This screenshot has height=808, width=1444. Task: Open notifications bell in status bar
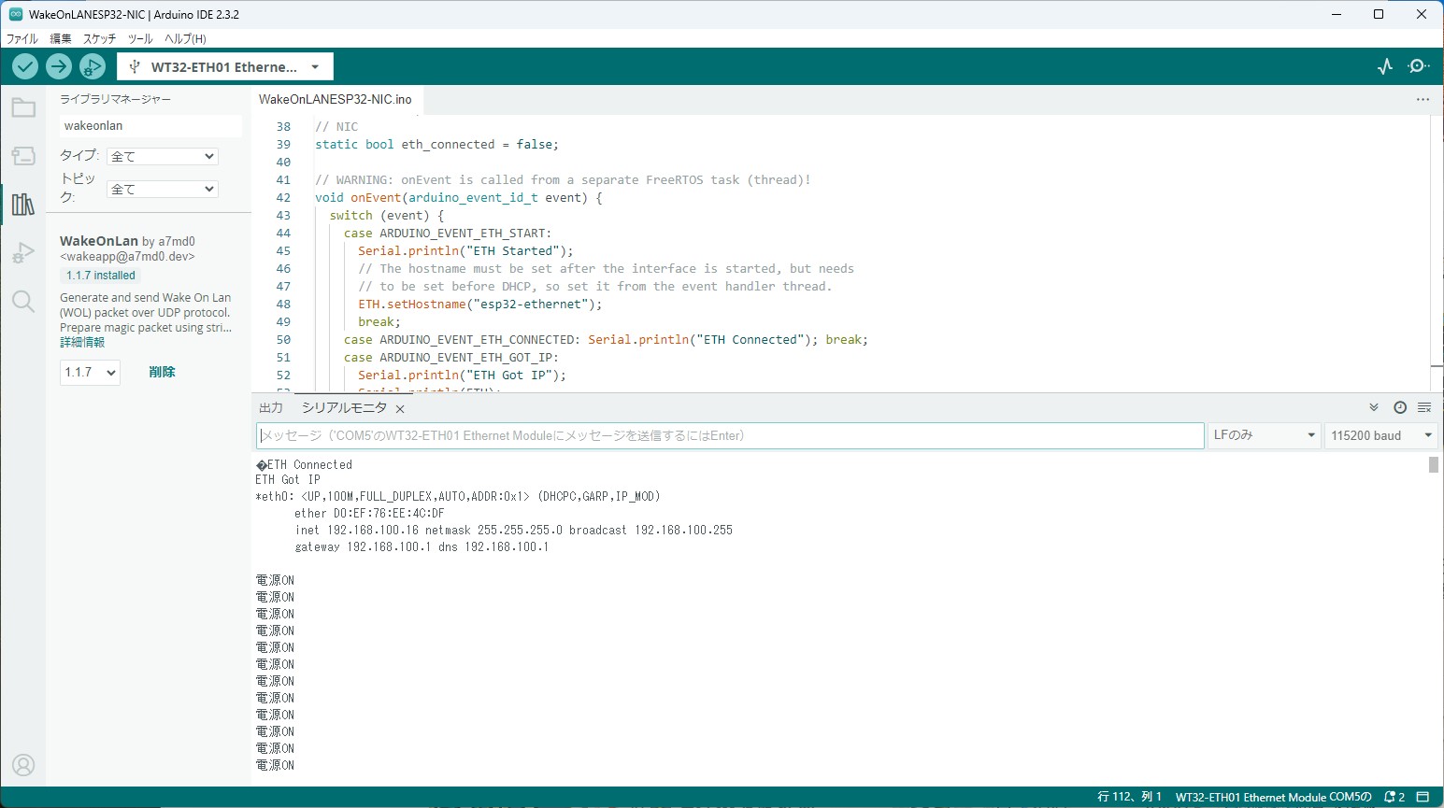point(1394,797)
